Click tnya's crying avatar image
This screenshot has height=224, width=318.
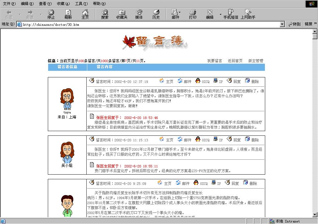pos(67,99)
